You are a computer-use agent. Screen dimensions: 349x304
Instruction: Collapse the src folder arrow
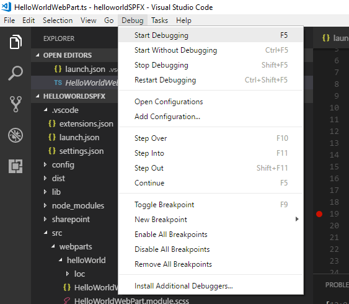46,233
